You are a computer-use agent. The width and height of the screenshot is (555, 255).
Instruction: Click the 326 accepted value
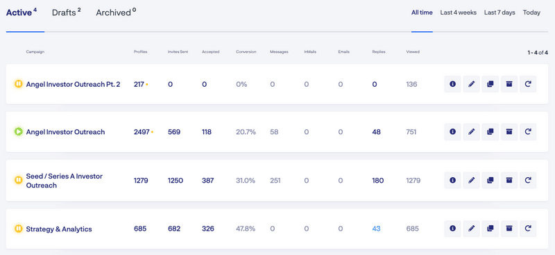click(x=208, y=229)
